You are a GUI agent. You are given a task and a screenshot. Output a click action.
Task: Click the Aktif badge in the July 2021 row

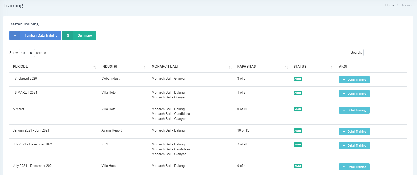[298, 166]
